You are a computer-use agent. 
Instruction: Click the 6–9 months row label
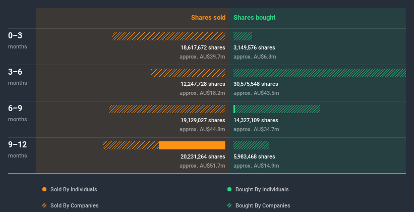18,113
